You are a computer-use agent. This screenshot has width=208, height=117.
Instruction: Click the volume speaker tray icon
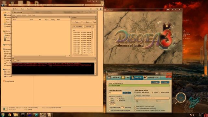pyautogui.click(x=196, y=115)
